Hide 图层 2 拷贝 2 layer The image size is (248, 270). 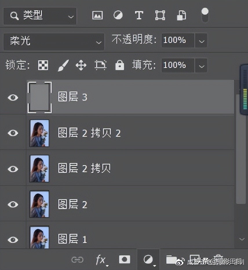click(x=13, y=133)
